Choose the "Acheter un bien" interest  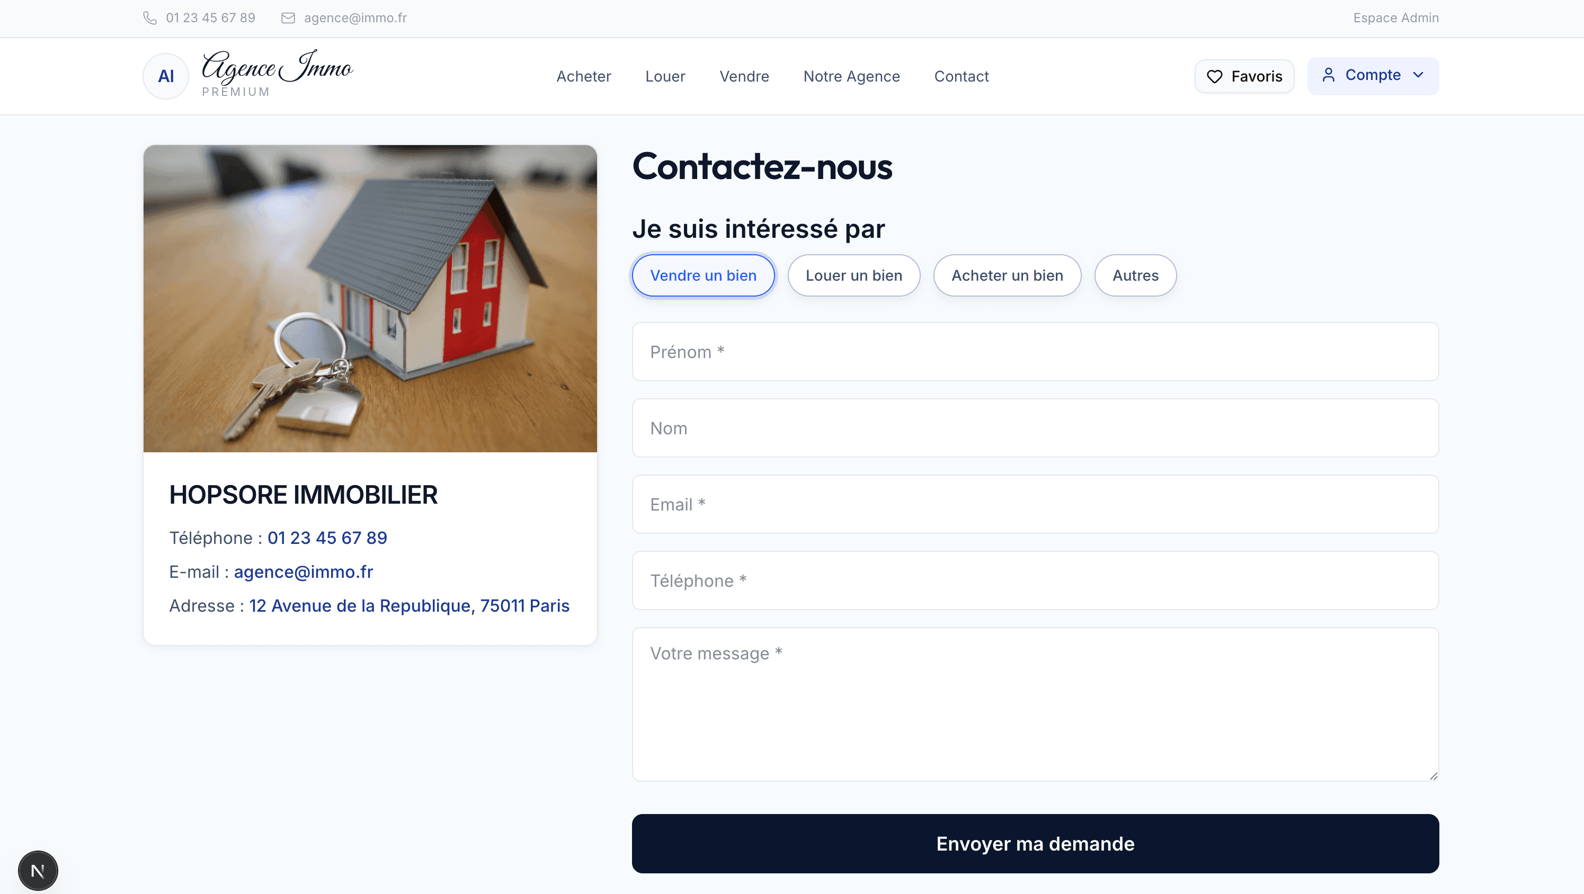tap(1007, 275)
